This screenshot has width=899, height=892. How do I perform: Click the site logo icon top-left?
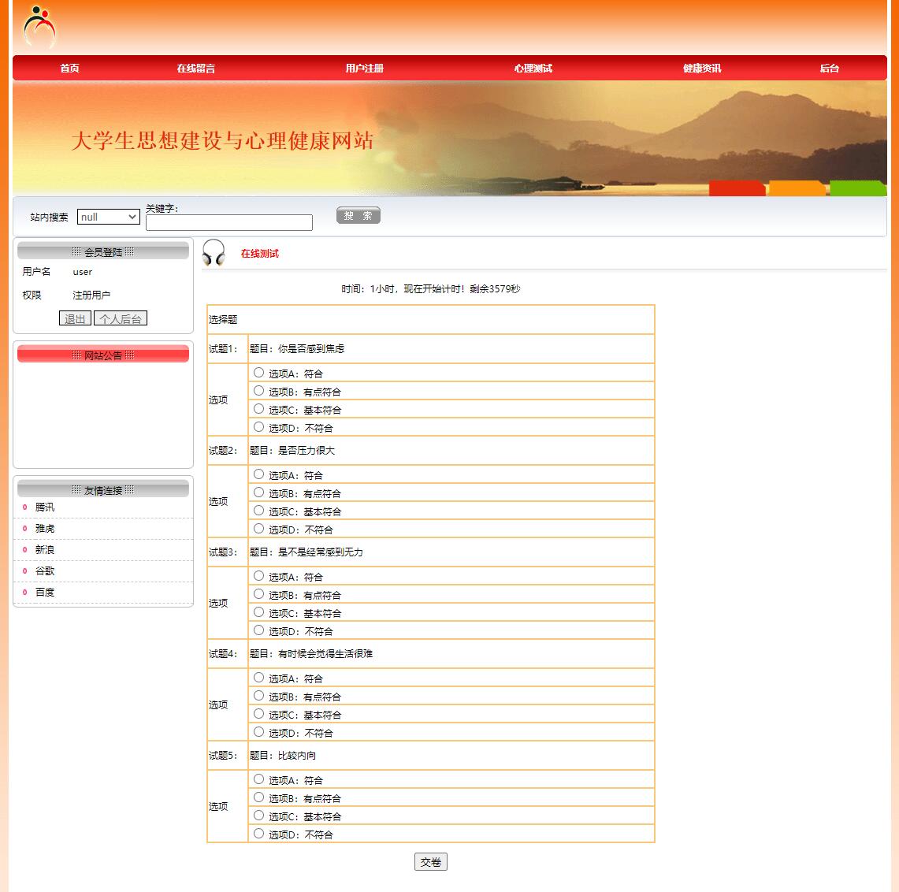[x=39, y=26]
